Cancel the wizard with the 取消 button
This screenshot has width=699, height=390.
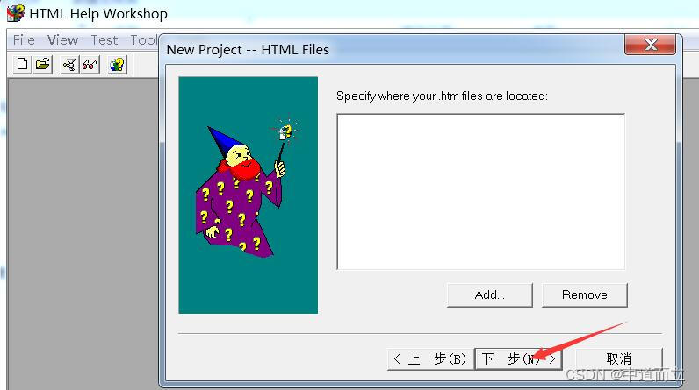click(x=619, y=358)
